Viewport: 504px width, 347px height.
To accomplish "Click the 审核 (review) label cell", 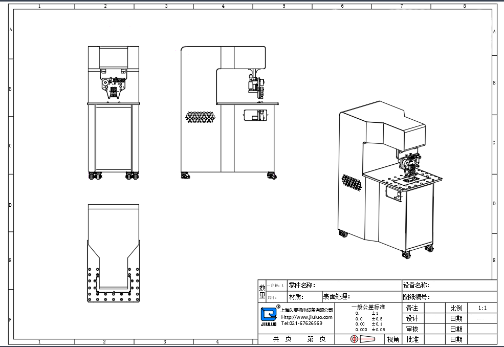I will tap(412, 329).
